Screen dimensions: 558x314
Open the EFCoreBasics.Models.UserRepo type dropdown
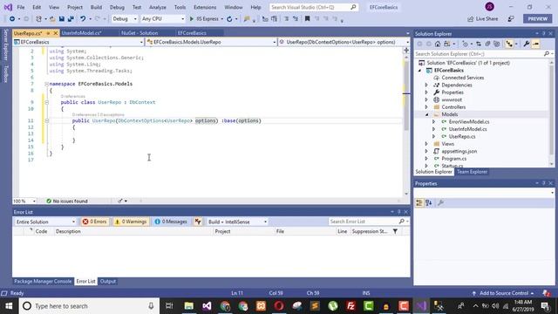[211, 42]
